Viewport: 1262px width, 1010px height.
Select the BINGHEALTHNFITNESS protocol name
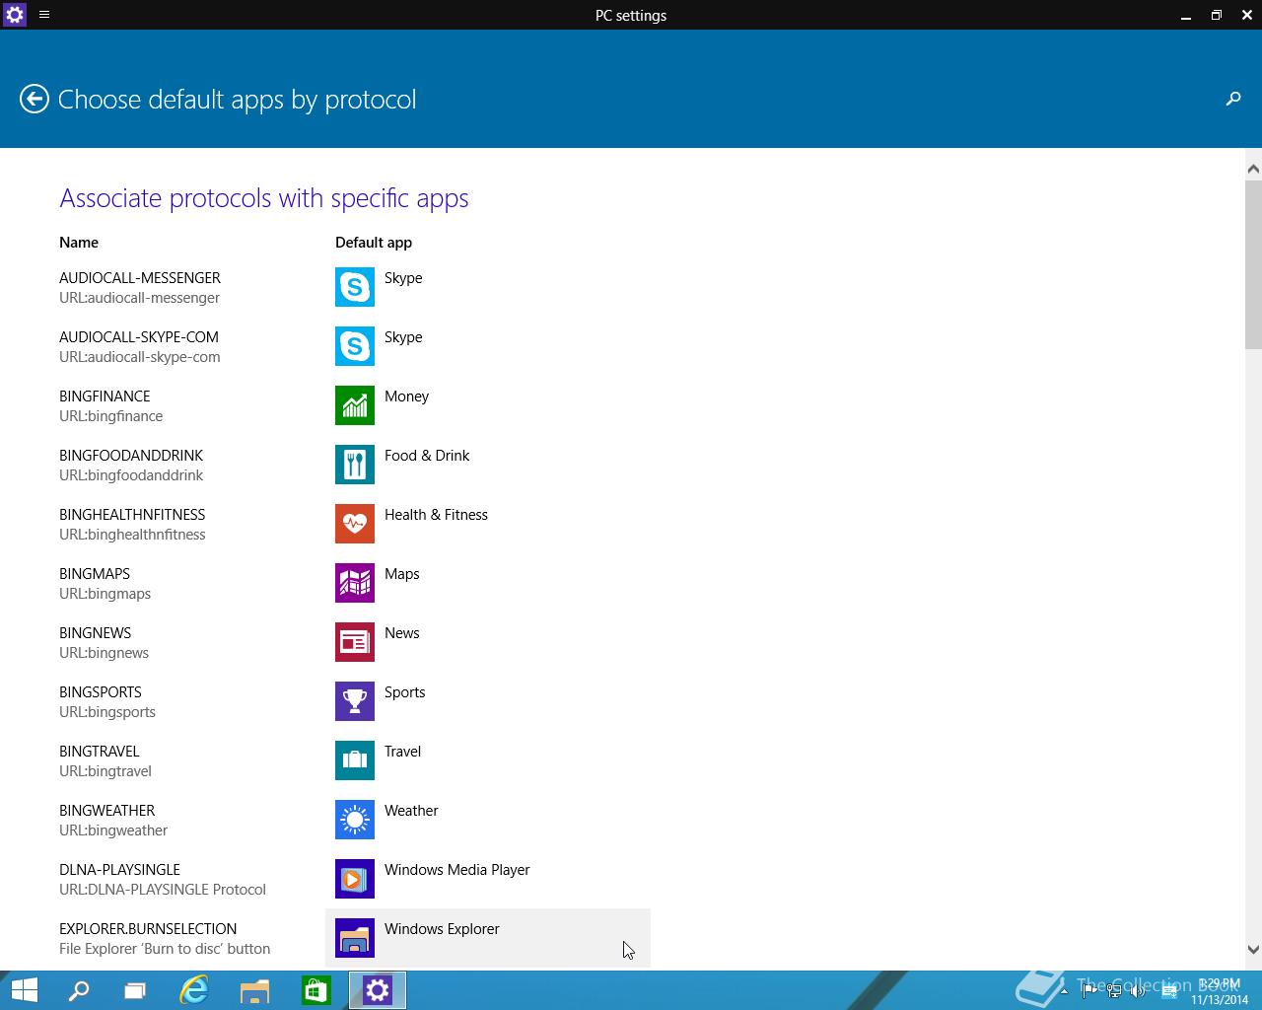(132, 515)
